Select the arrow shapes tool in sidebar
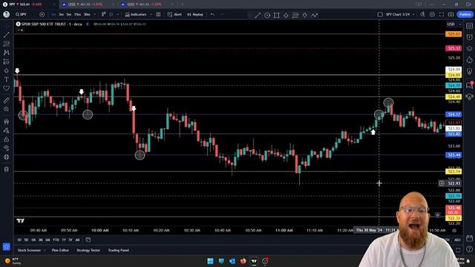This screenshot has height=267, width=475. click(7, 70)
